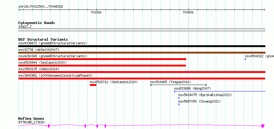The width and height of the screenshot is (274, 129).
Task: Select the small blue nsv5424075 marker
Action: coord(179,98)
